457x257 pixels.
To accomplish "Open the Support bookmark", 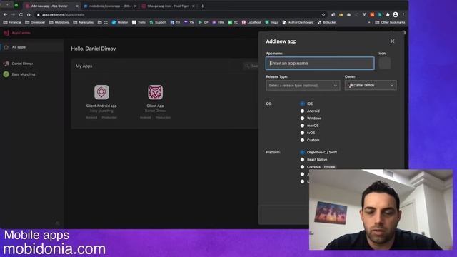I will [158, 22].
